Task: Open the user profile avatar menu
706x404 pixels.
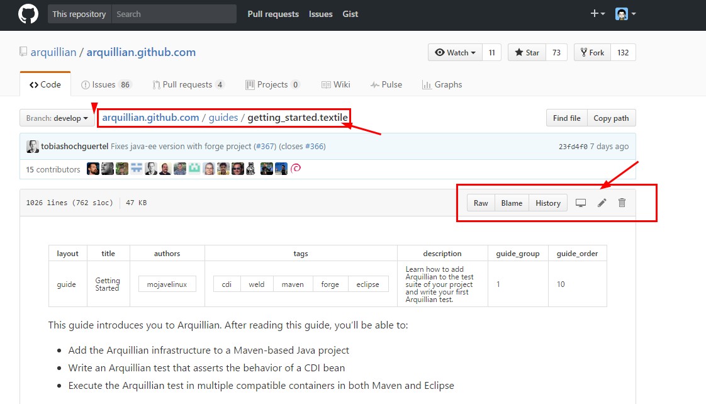Action: (625, 14)
